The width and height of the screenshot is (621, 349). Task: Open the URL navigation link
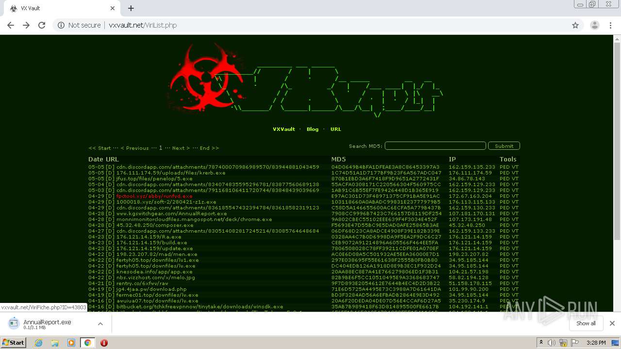(x=336, y=129)
